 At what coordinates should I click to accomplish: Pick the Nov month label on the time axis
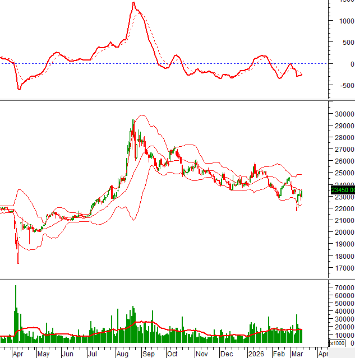pyautogui.click(x=201, y=354)
